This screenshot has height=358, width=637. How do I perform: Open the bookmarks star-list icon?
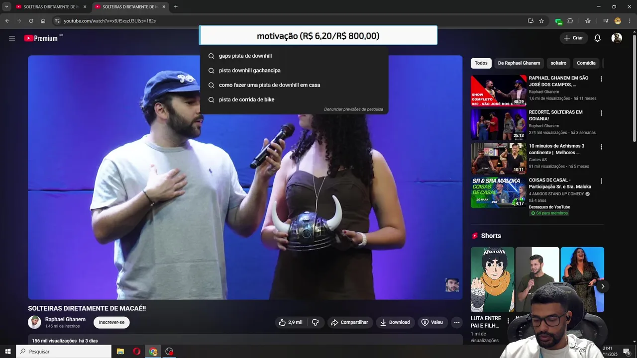tap(588, 21)
